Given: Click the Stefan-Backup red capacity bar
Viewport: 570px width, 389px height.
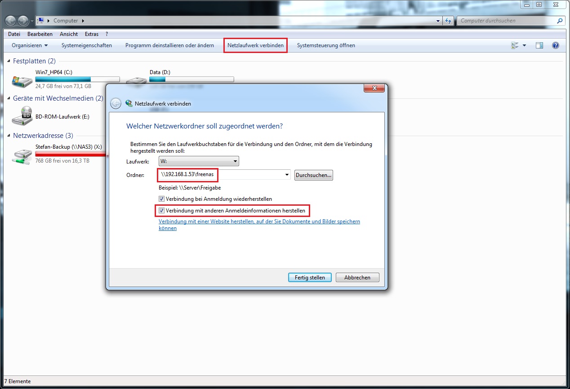Looking at the screenshot, I should coord(71,154).
